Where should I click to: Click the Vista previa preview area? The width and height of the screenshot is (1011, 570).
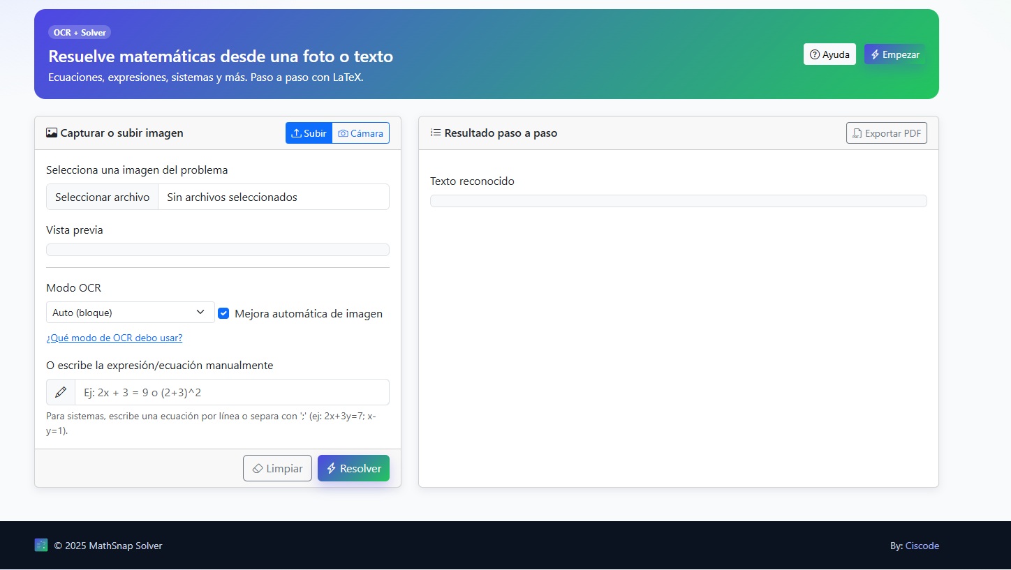[218, 250]
